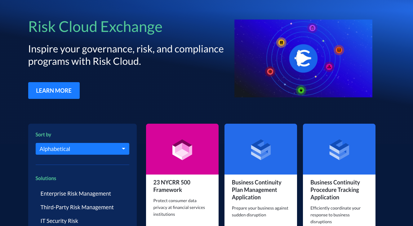This screenshot has height=226, width=413.
Task: Open the 23 NYCRR 500 Framework title
Action: pyautogui.click(x=172, y=186)
